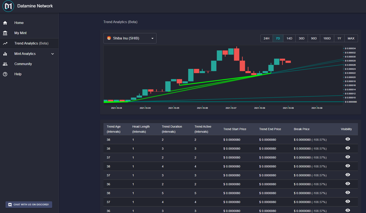Click Trend Start Price cell for age 36, duration 2

[232, 184]
